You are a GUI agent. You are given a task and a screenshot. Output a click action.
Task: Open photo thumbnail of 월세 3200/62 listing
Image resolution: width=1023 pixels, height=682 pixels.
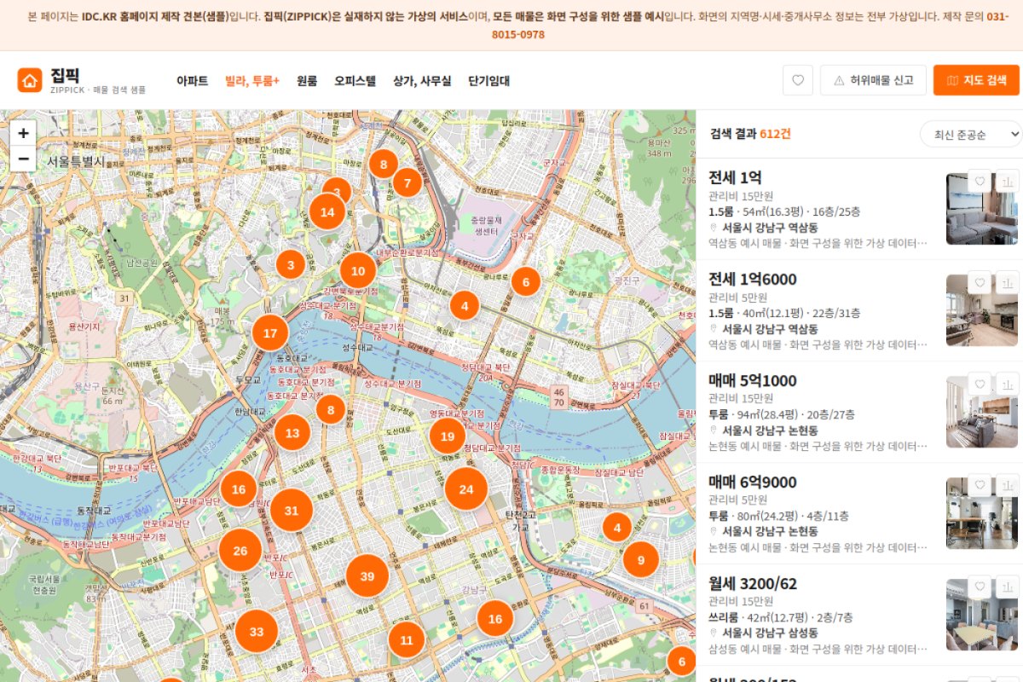pyautogui.click(x=982, y=615)
